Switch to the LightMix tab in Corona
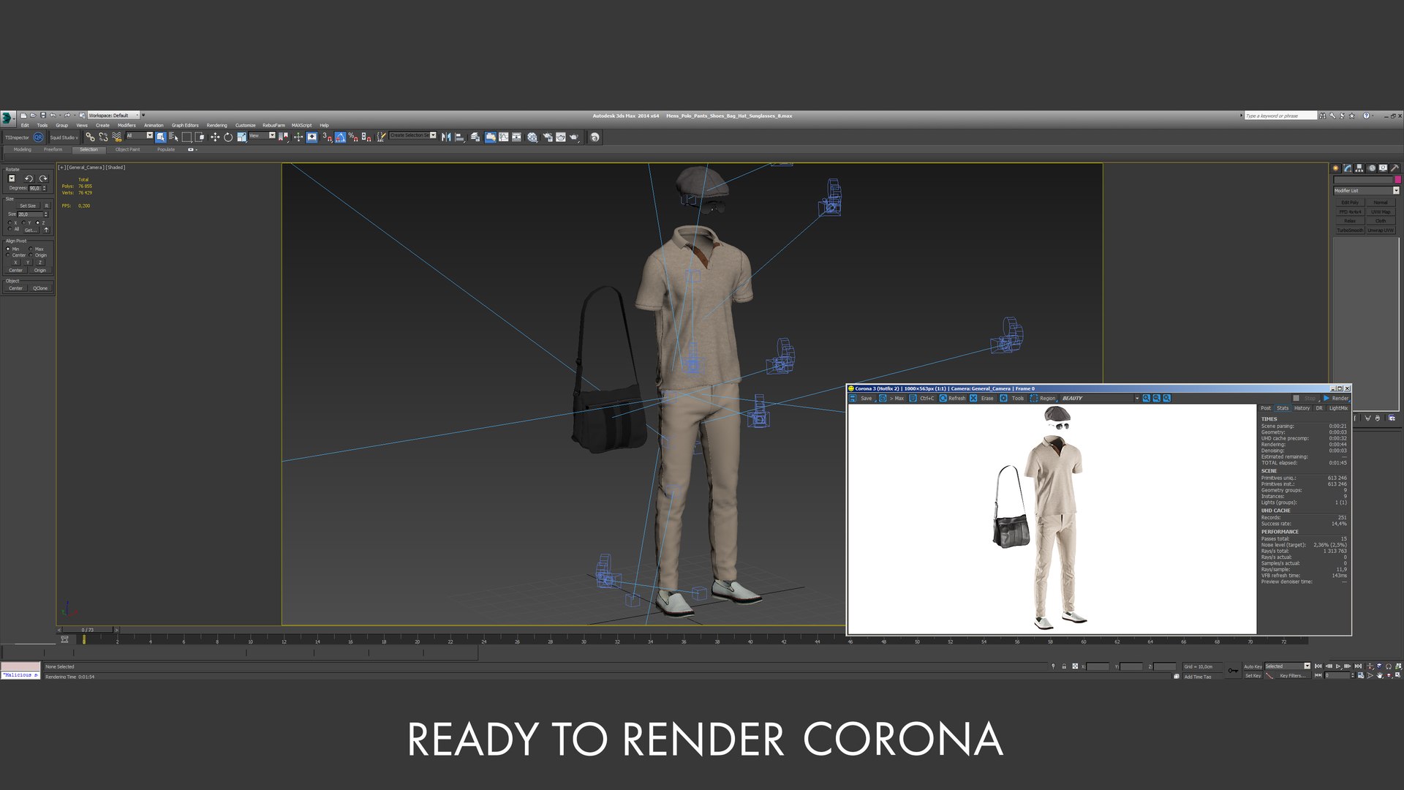1404x790 pixels. [1338, 408]
